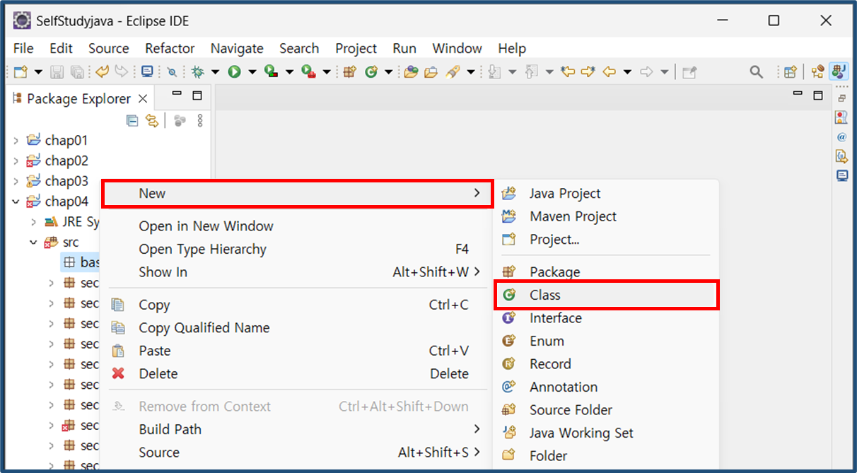The image size is (857, 473).
Task: Click the Coverage launch toolbar icon
Action: pyautogui.click(x=271, y=71)
